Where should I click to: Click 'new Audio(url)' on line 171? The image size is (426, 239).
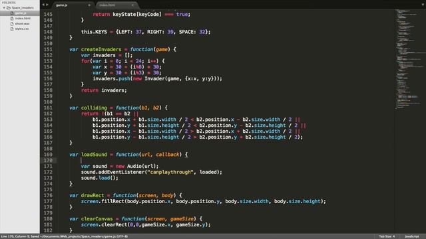click(x=136, y=166)
